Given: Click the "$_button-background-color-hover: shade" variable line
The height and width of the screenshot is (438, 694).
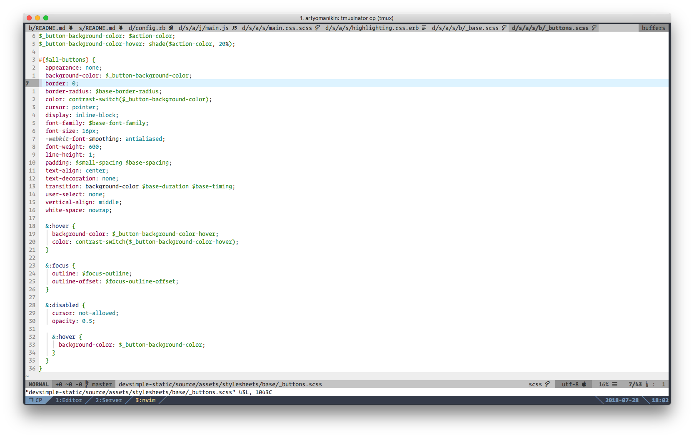Looking at the screenshot, I should [x=137, y=44].
